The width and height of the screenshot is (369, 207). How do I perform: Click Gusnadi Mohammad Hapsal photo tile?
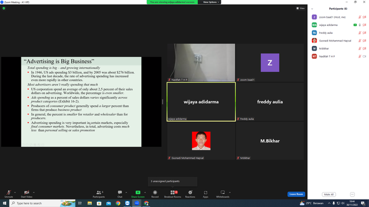(201, 141)
